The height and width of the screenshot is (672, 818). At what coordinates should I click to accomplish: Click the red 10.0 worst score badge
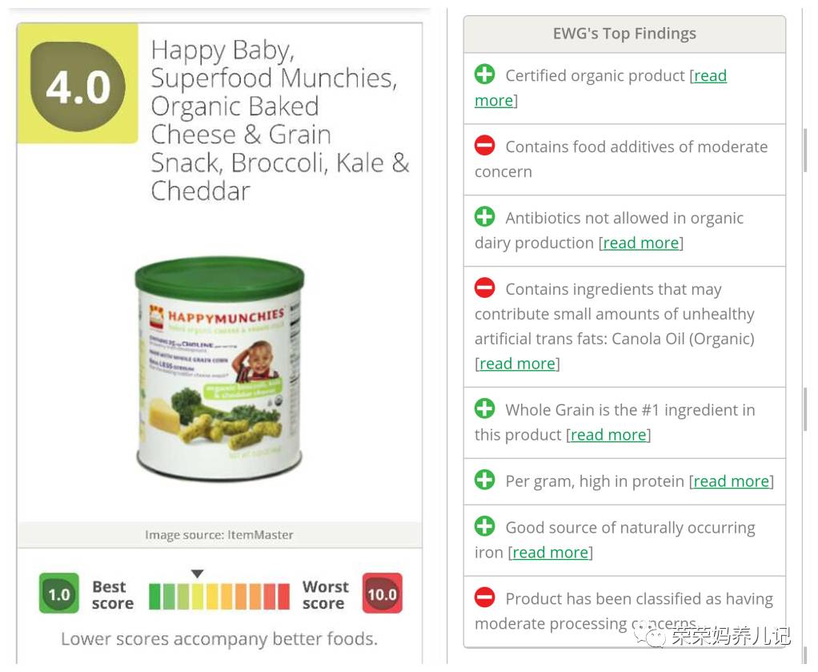[x=382, y=594]
